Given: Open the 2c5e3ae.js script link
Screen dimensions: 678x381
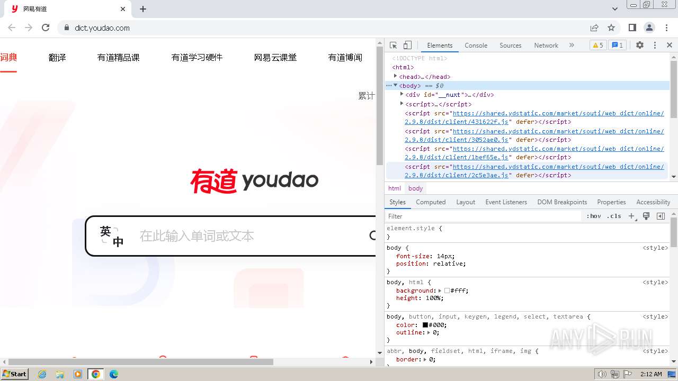Looking at the screenshot, I should coord(534,171).
